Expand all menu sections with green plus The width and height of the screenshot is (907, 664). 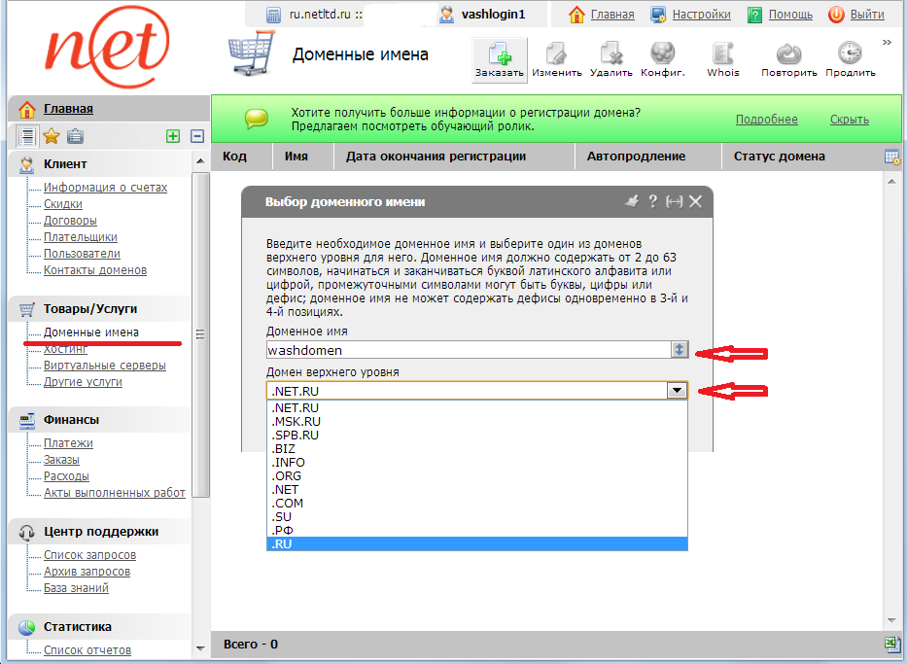pos(173,137)
